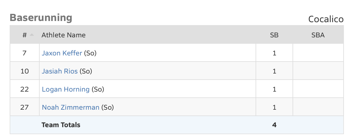Image resolution: width=348 pixels, height=140 pixels.
Task: Select the Team Totals row label
Action: [x=61, y=125]
